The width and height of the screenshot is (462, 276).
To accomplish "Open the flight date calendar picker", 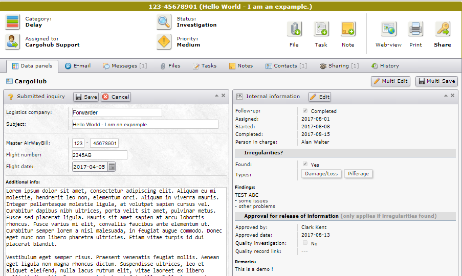I will (112, 167).
